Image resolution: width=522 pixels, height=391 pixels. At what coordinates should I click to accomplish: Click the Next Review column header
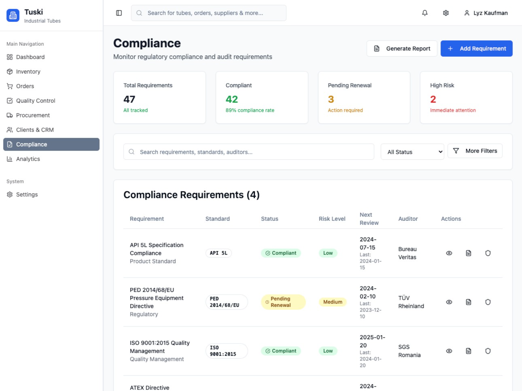369,219
